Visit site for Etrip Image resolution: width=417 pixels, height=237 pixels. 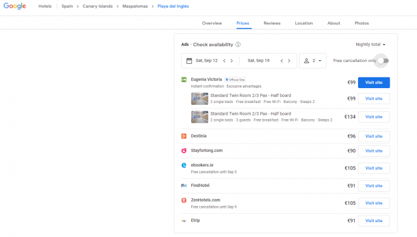tap(374, 220)
